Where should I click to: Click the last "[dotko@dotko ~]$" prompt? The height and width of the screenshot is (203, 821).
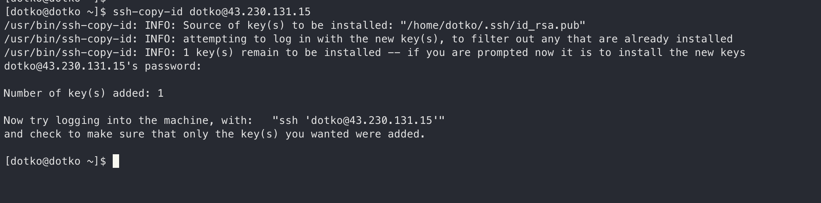point(55,161)
